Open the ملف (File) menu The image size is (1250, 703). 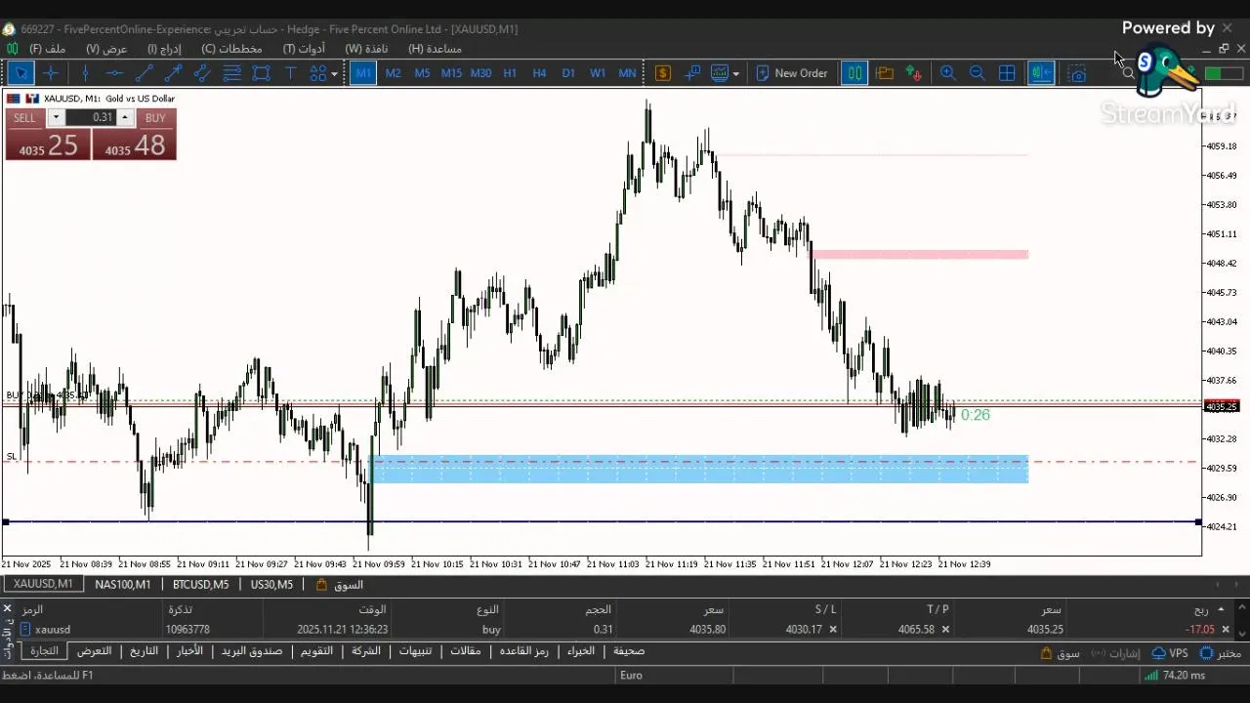48,48
